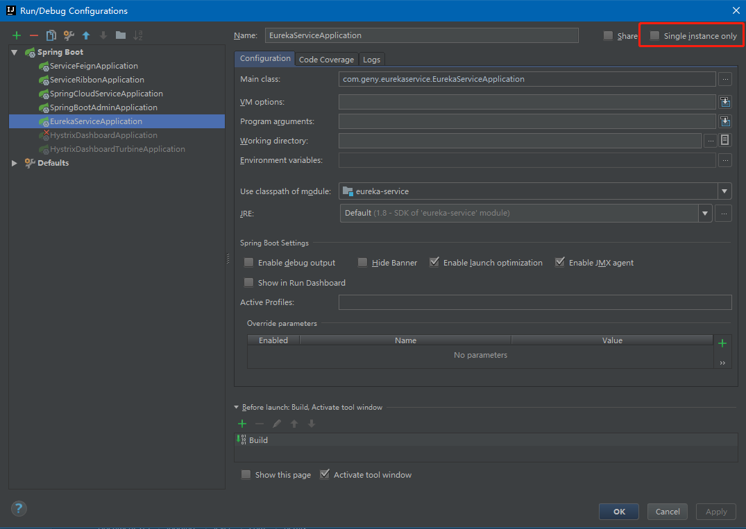Select SpringCloudServiceApplication configuration
Screen dimensions: 746x529
(x=106, y=94)
